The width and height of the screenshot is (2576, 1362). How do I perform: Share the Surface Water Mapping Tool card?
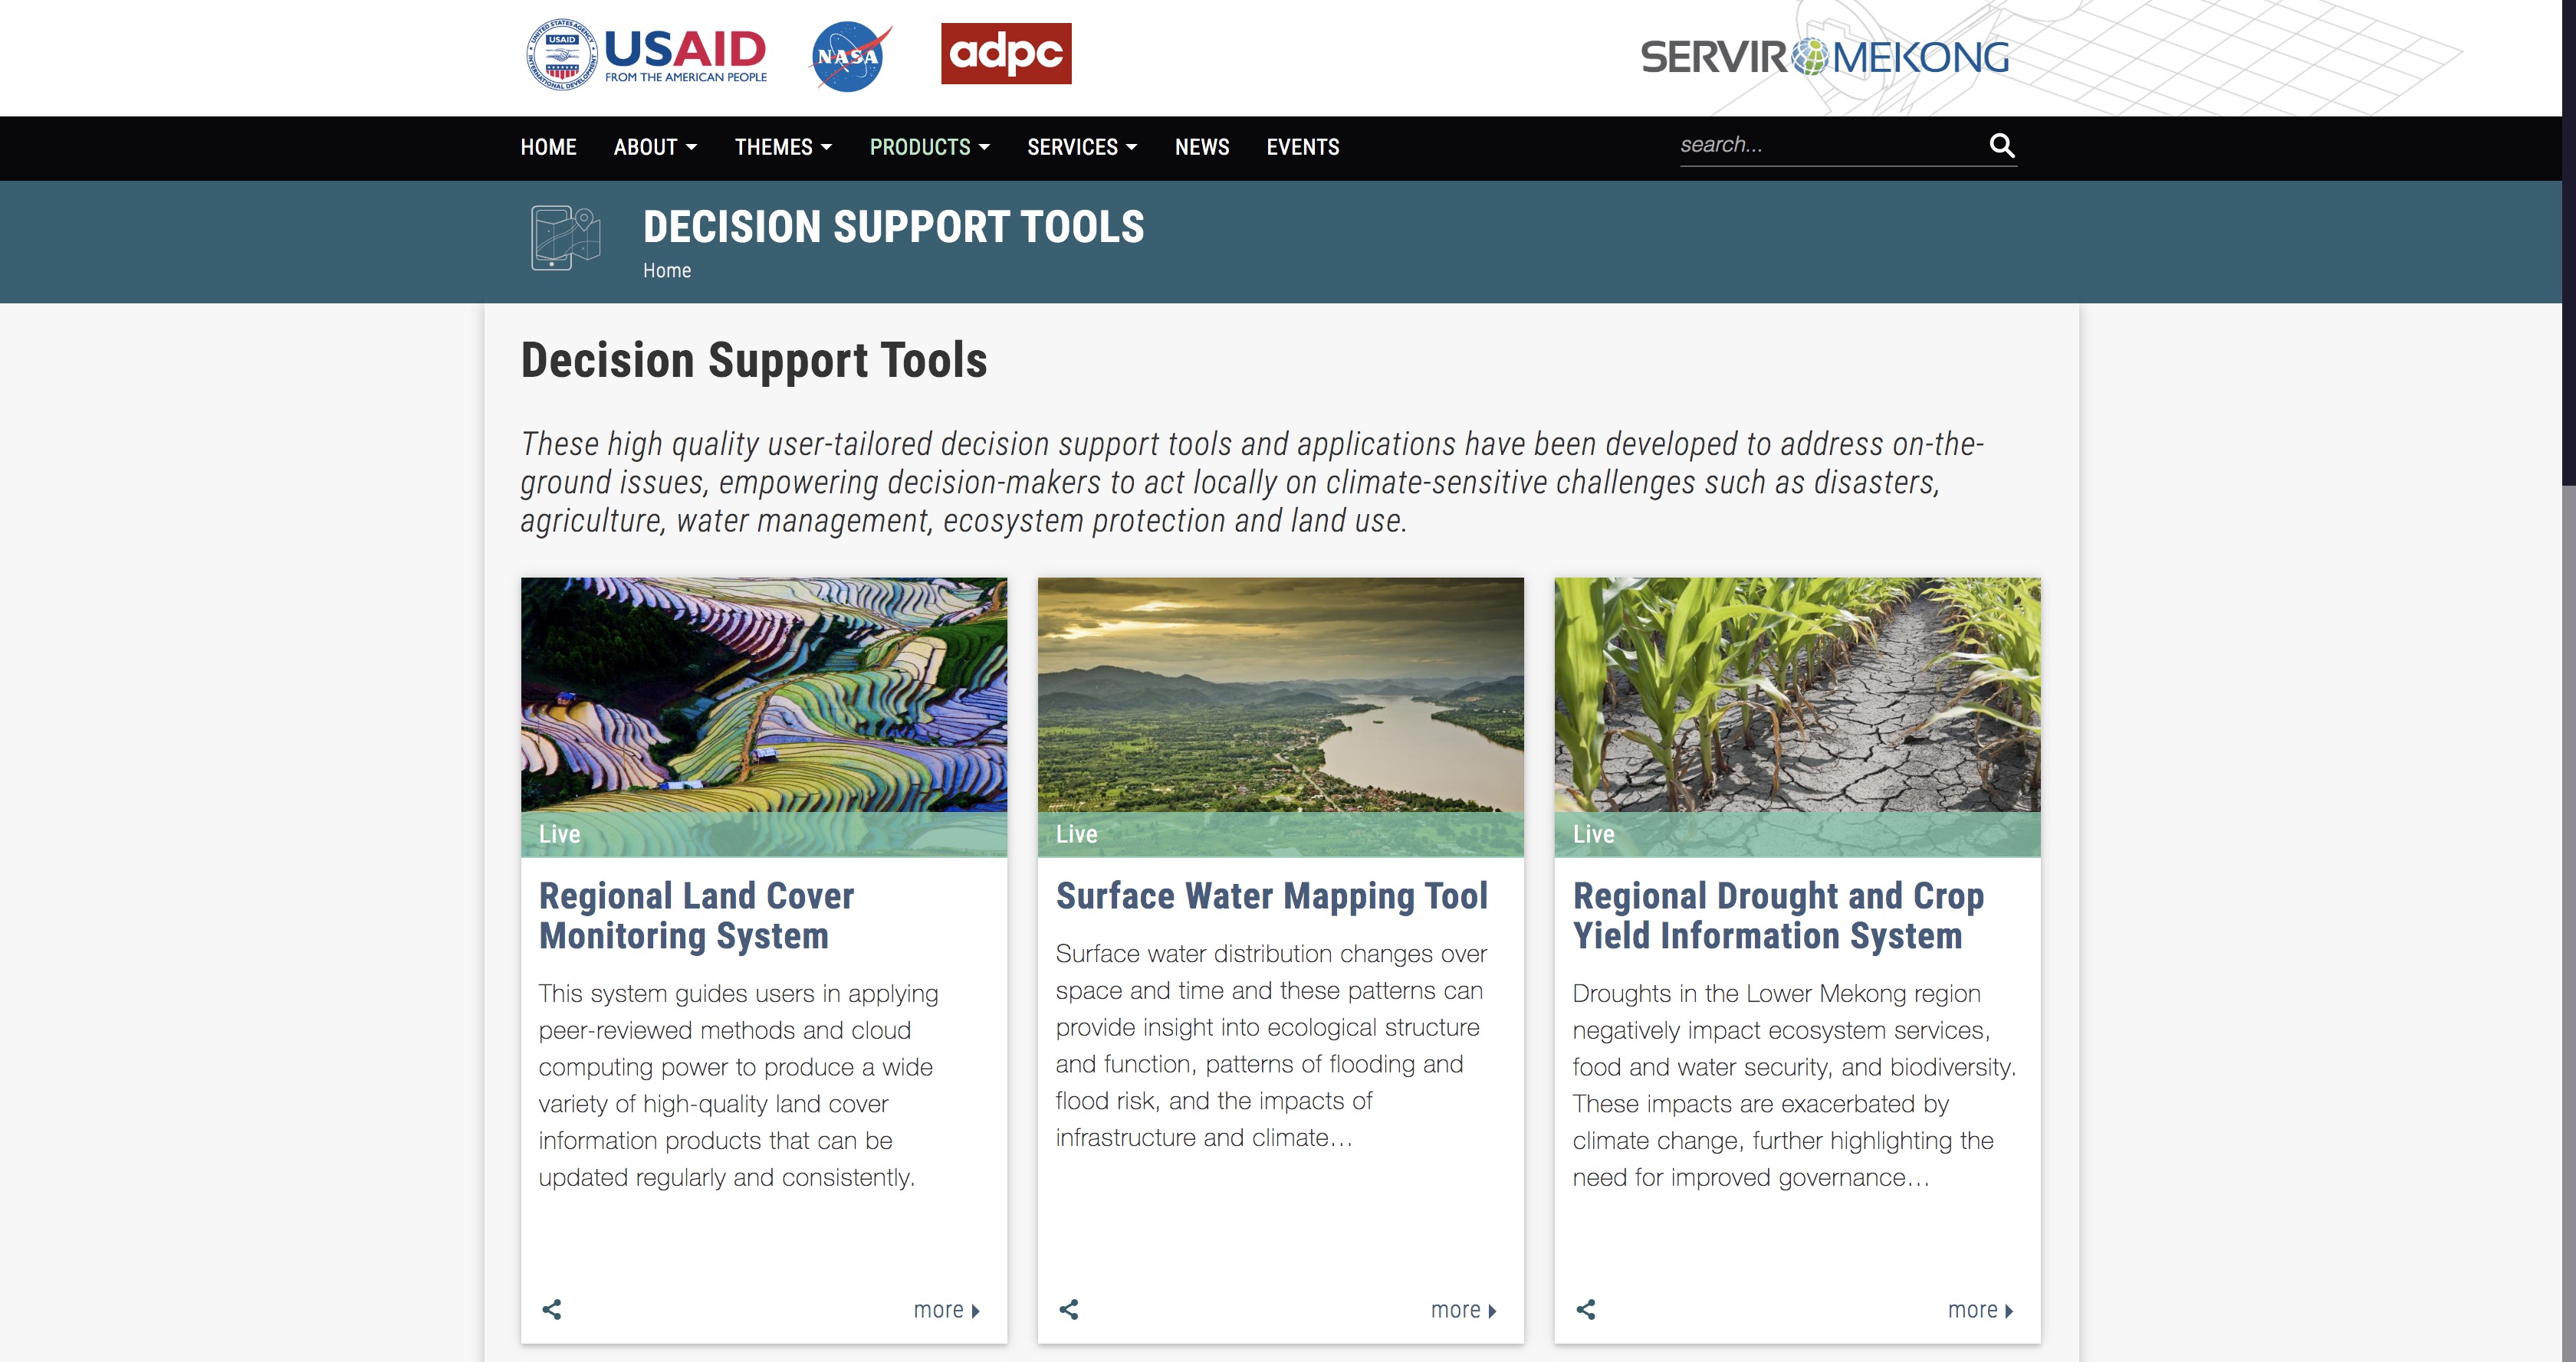click(x=1069, y=1309)
